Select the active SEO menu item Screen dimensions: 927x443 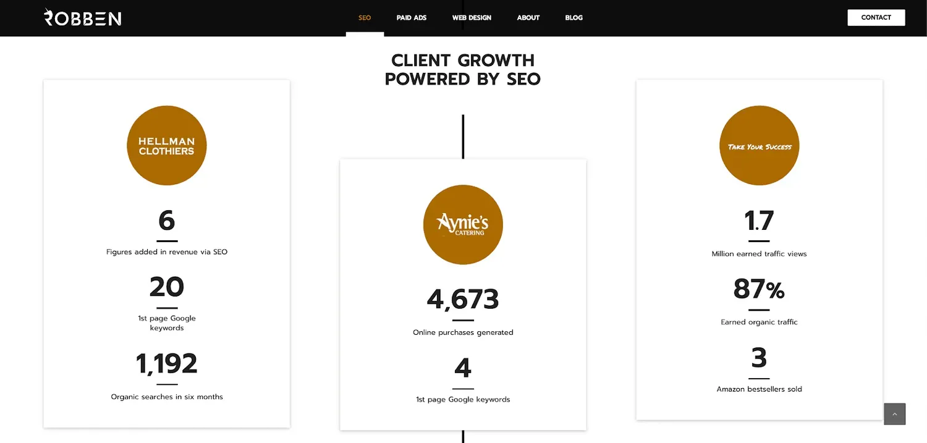point(364,17)
